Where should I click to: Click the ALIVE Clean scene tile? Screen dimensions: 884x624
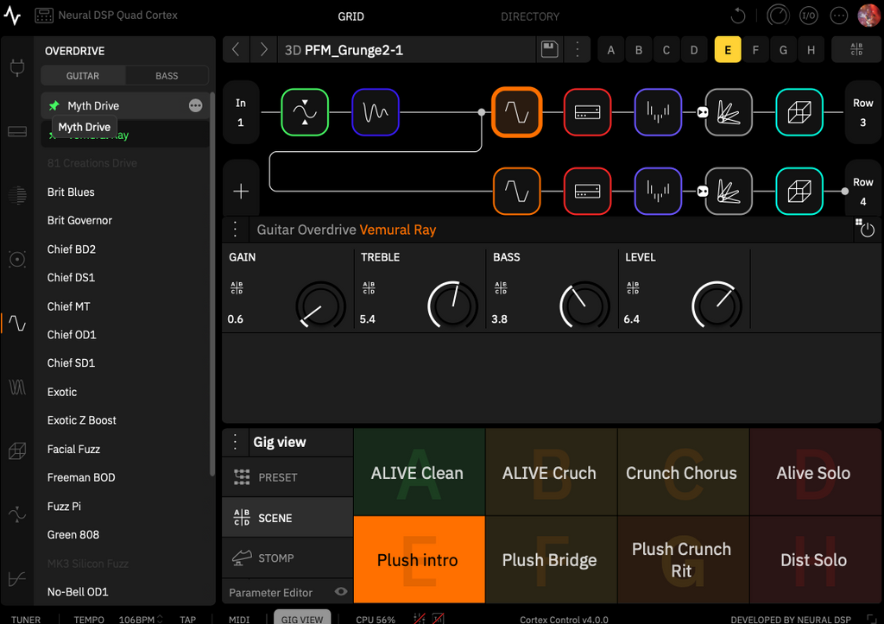tap(420, 472)
